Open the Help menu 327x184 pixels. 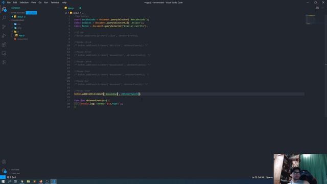(64, 3)
